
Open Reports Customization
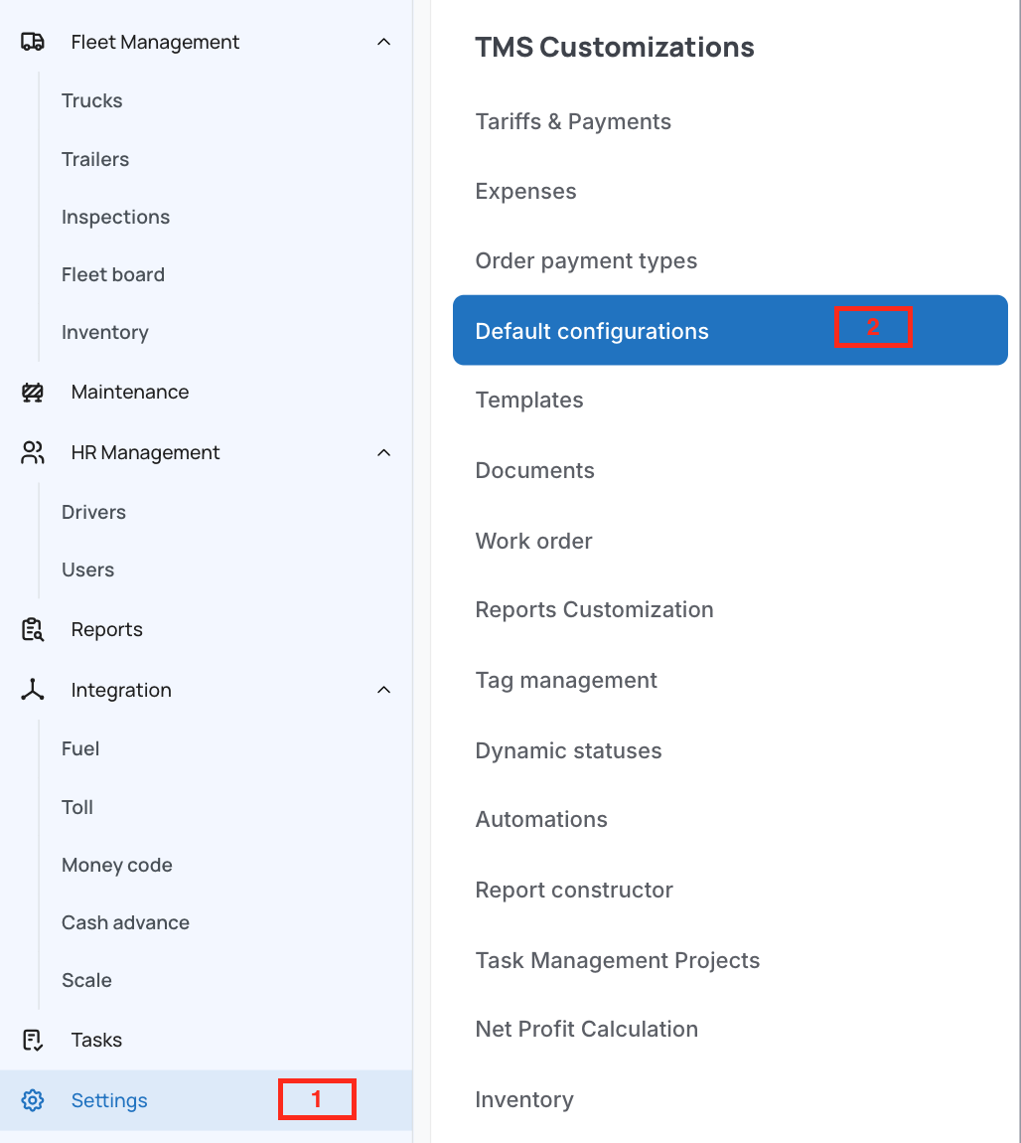coord(594,609)
